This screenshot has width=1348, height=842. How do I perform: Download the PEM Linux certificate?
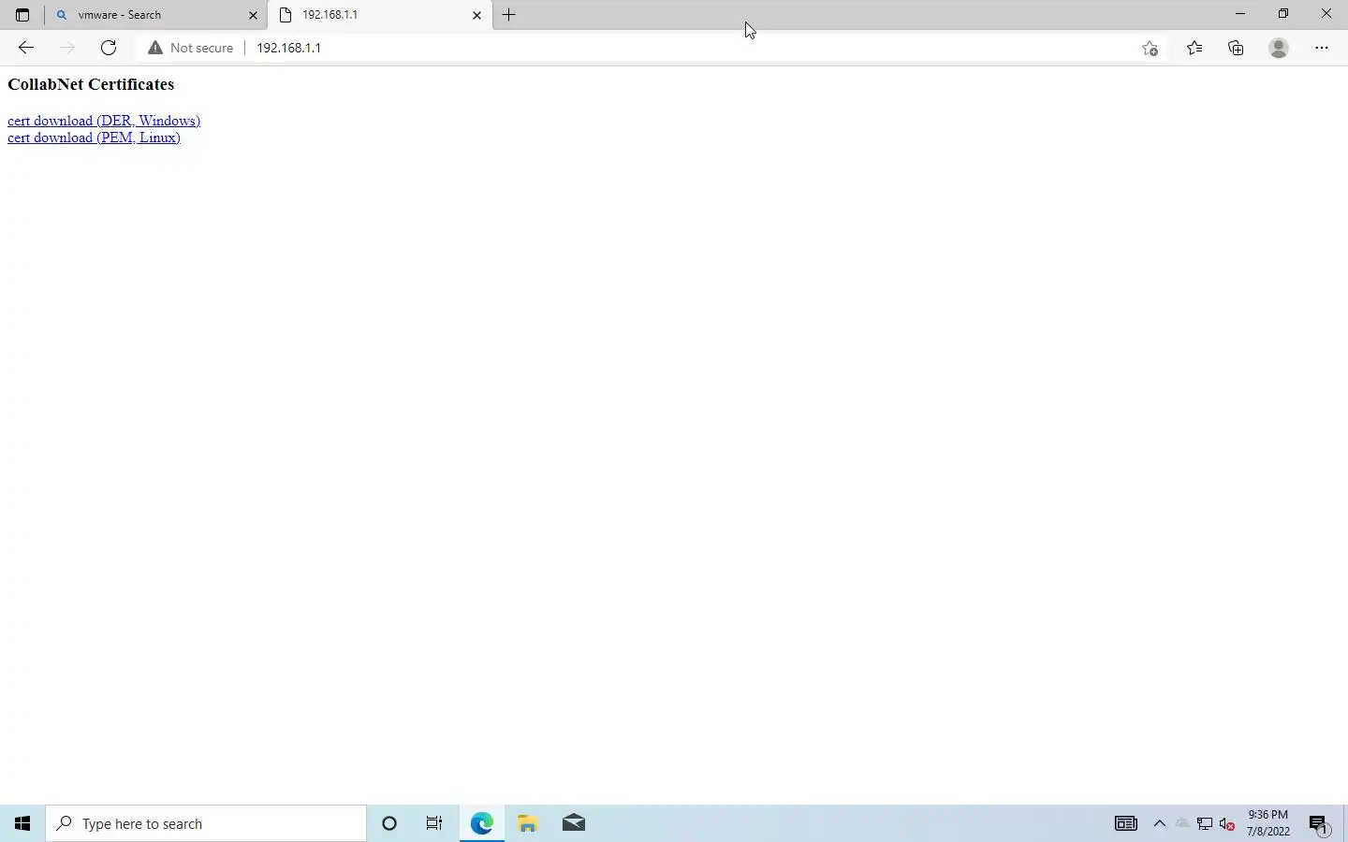coord(94,138)
